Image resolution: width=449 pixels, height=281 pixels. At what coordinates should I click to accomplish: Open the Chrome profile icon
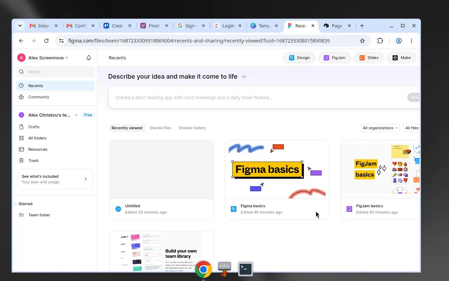point(399,41)
